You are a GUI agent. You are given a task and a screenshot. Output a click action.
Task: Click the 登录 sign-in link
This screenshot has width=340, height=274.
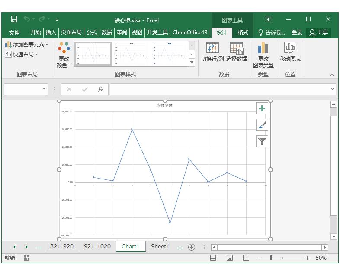tap(297, 33)
